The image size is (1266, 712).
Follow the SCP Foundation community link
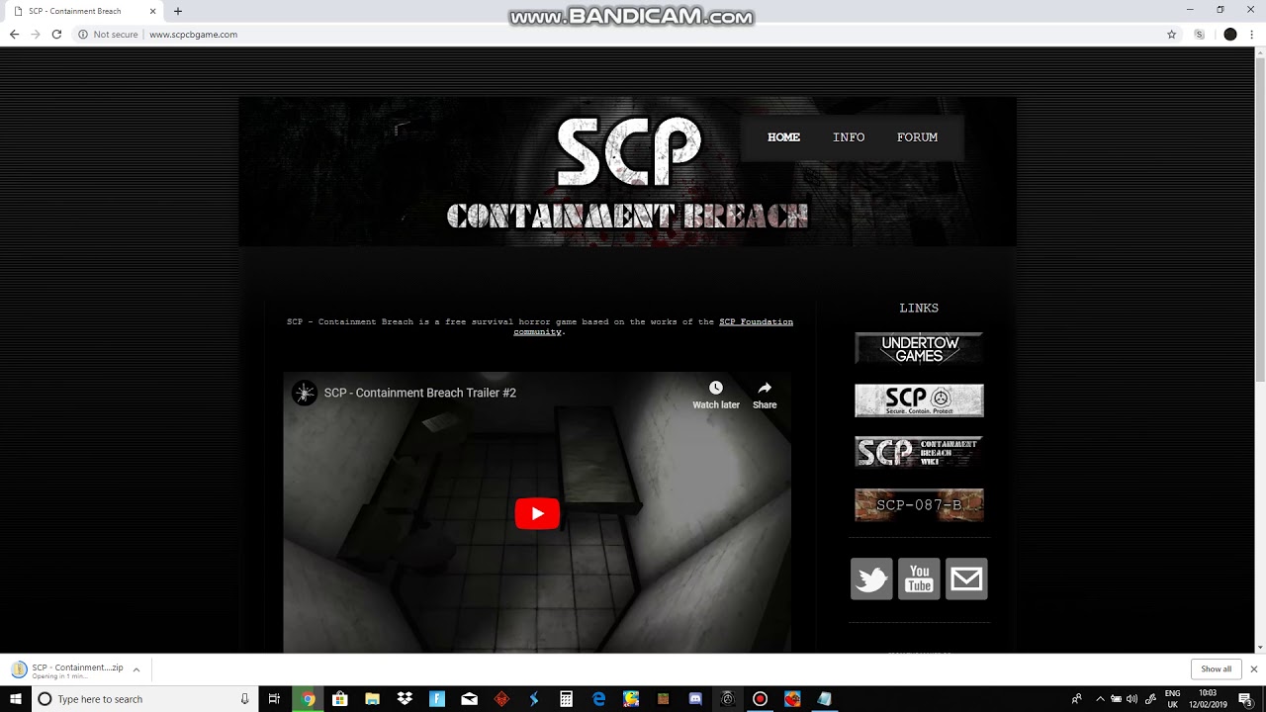pos(653,326)
